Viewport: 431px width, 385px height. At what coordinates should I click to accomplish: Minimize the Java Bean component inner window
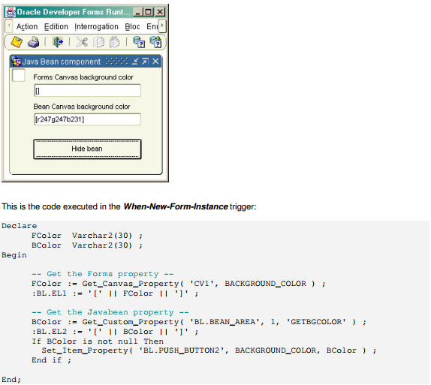point(135,62)
